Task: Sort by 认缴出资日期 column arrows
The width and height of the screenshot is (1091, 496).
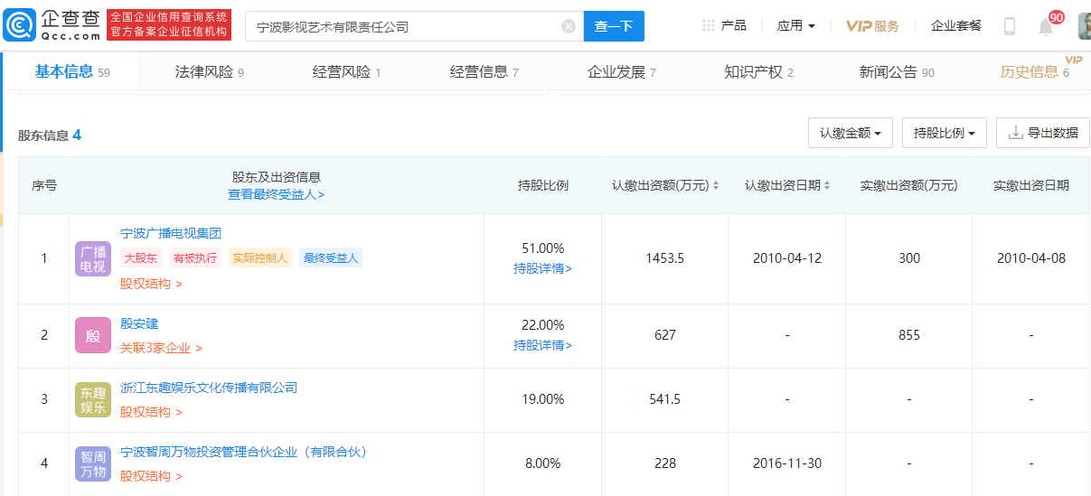Action: pyautogui.click(x=828, y=185)
